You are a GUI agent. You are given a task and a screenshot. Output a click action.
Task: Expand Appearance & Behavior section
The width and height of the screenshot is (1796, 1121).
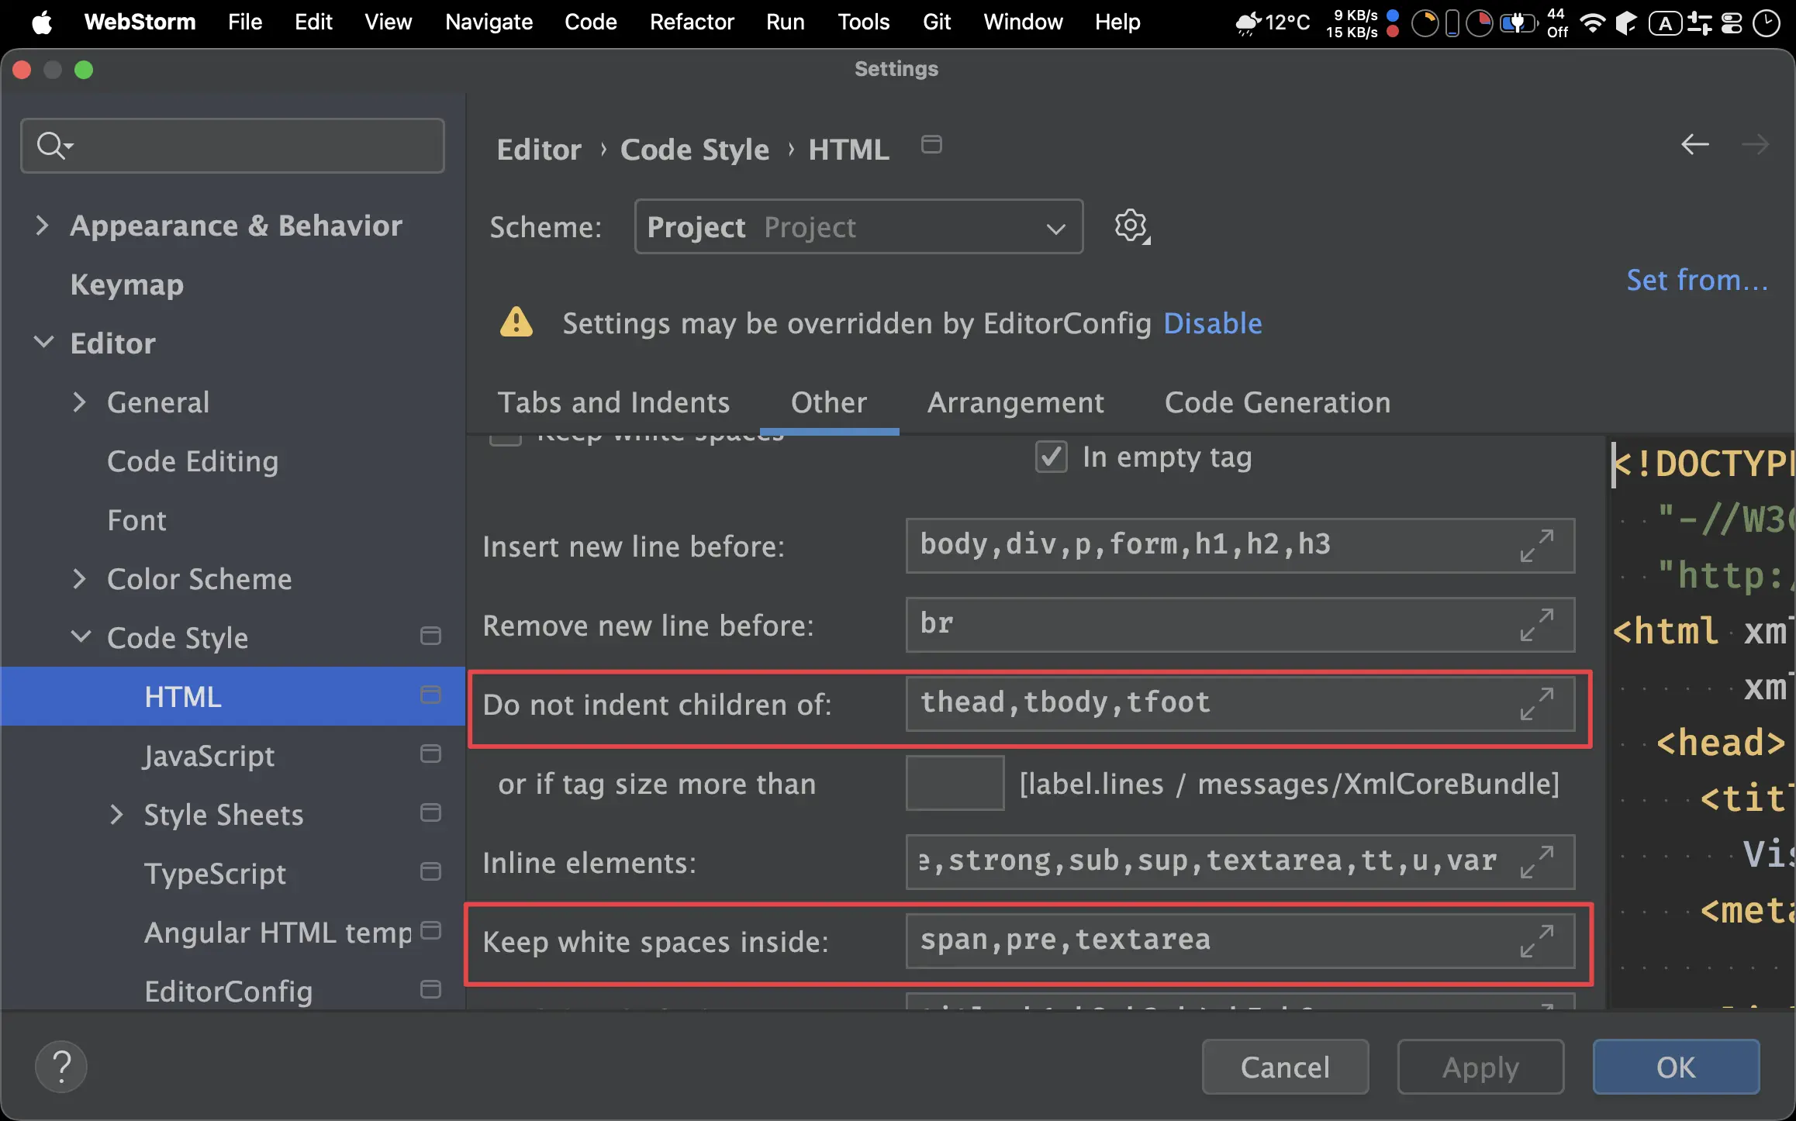[43, 226]
